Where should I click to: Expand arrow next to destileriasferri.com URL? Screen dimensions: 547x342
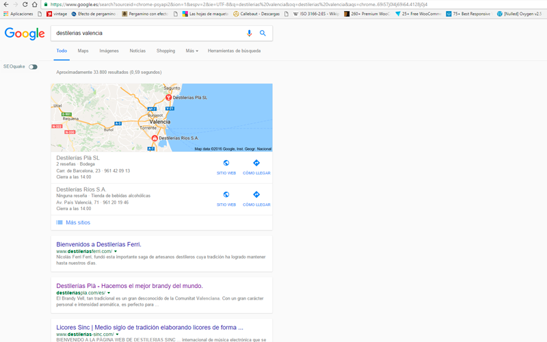116,251
